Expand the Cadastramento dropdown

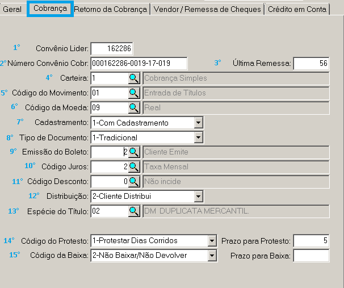coord(198,123)
